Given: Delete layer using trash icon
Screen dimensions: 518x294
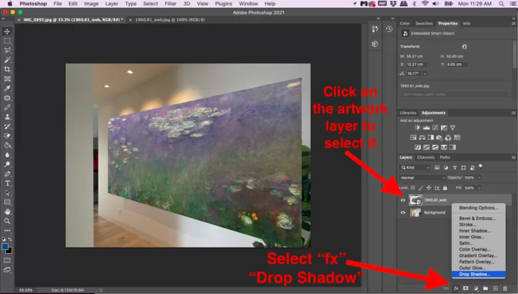Looking at the screenshot, I should pyautogui.click(x=505, y=288).
